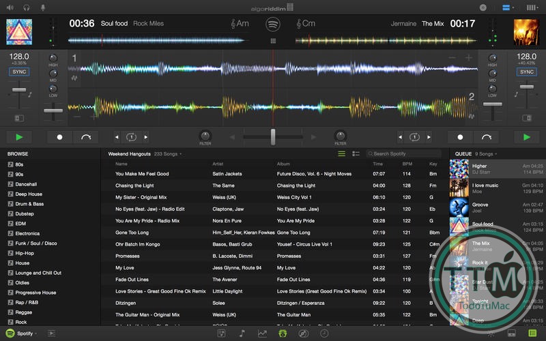Viewport: 546px width, 341px height.
Task: Click the microphone icon in top bar
Action: pos(43,8)
